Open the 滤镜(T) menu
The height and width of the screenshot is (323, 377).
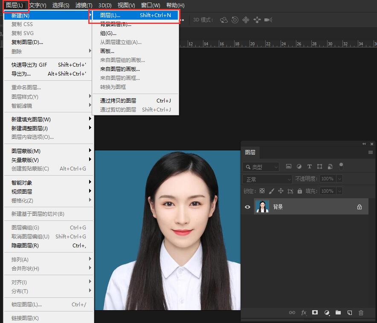[84, 5]
